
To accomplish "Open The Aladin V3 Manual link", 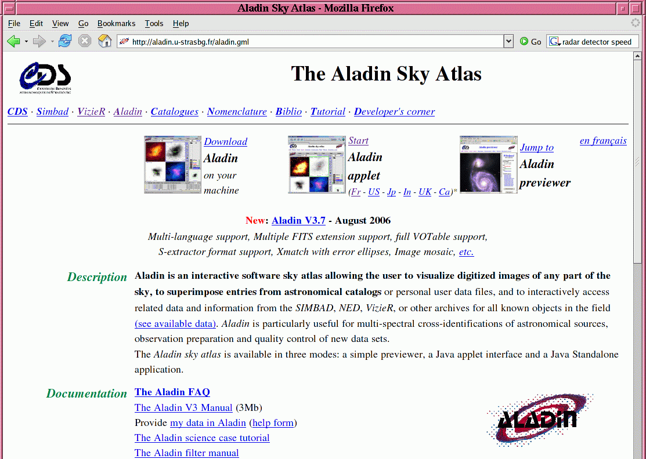I will [x=183, y=407].
